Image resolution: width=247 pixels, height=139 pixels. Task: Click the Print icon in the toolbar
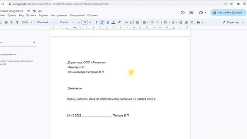click(6, 22)
